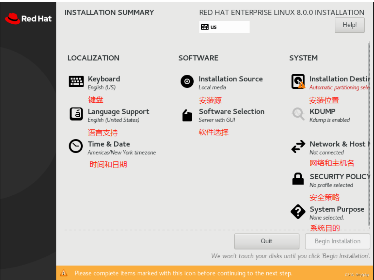This screenshot has width=374, height=280.
Task: Open the Time & Date settings
Action: (x=109, y=144)
